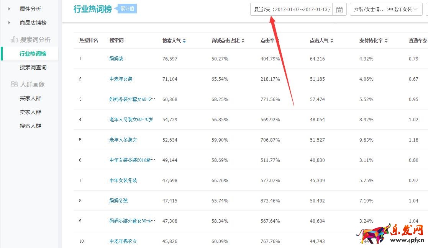Image resolution: width=428 pixels, height=248 pixels.
Task: Click the 最近7天 date range field
Action: [292, 10]
